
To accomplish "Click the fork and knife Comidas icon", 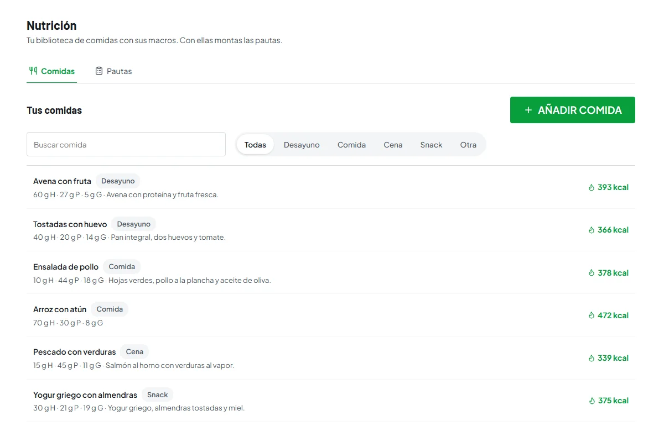I will (33, 71).
